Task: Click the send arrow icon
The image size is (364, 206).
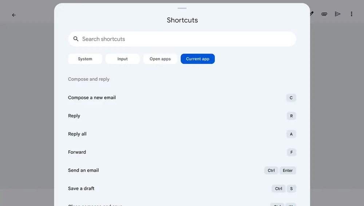Action: 338,14
